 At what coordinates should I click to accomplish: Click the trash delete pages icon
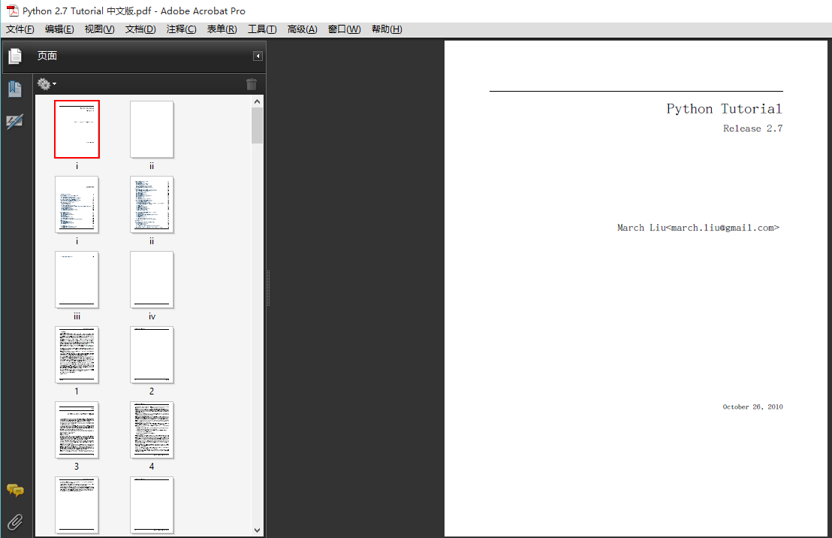click(x=252, y=84)
